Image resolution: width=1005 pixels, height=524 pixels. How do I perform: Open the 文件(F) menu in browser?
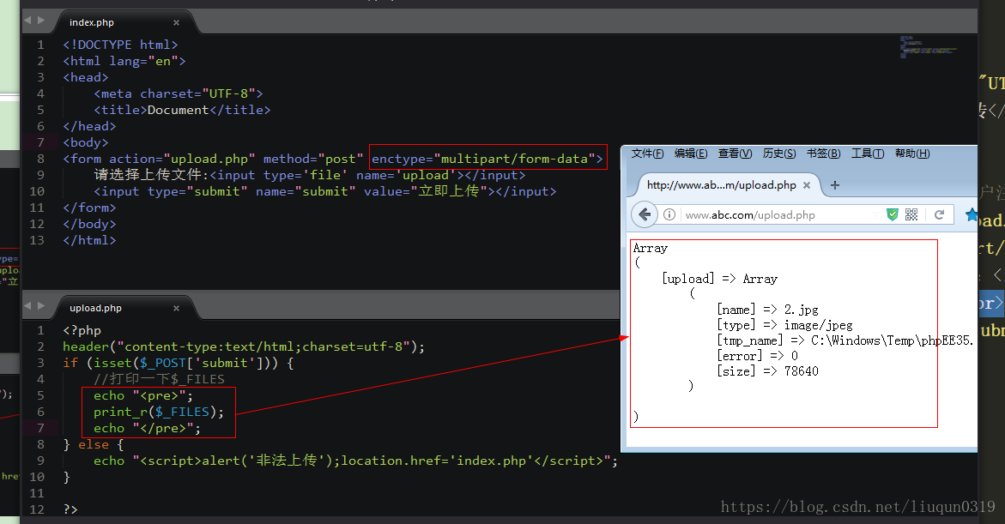(x=647, y=154)
